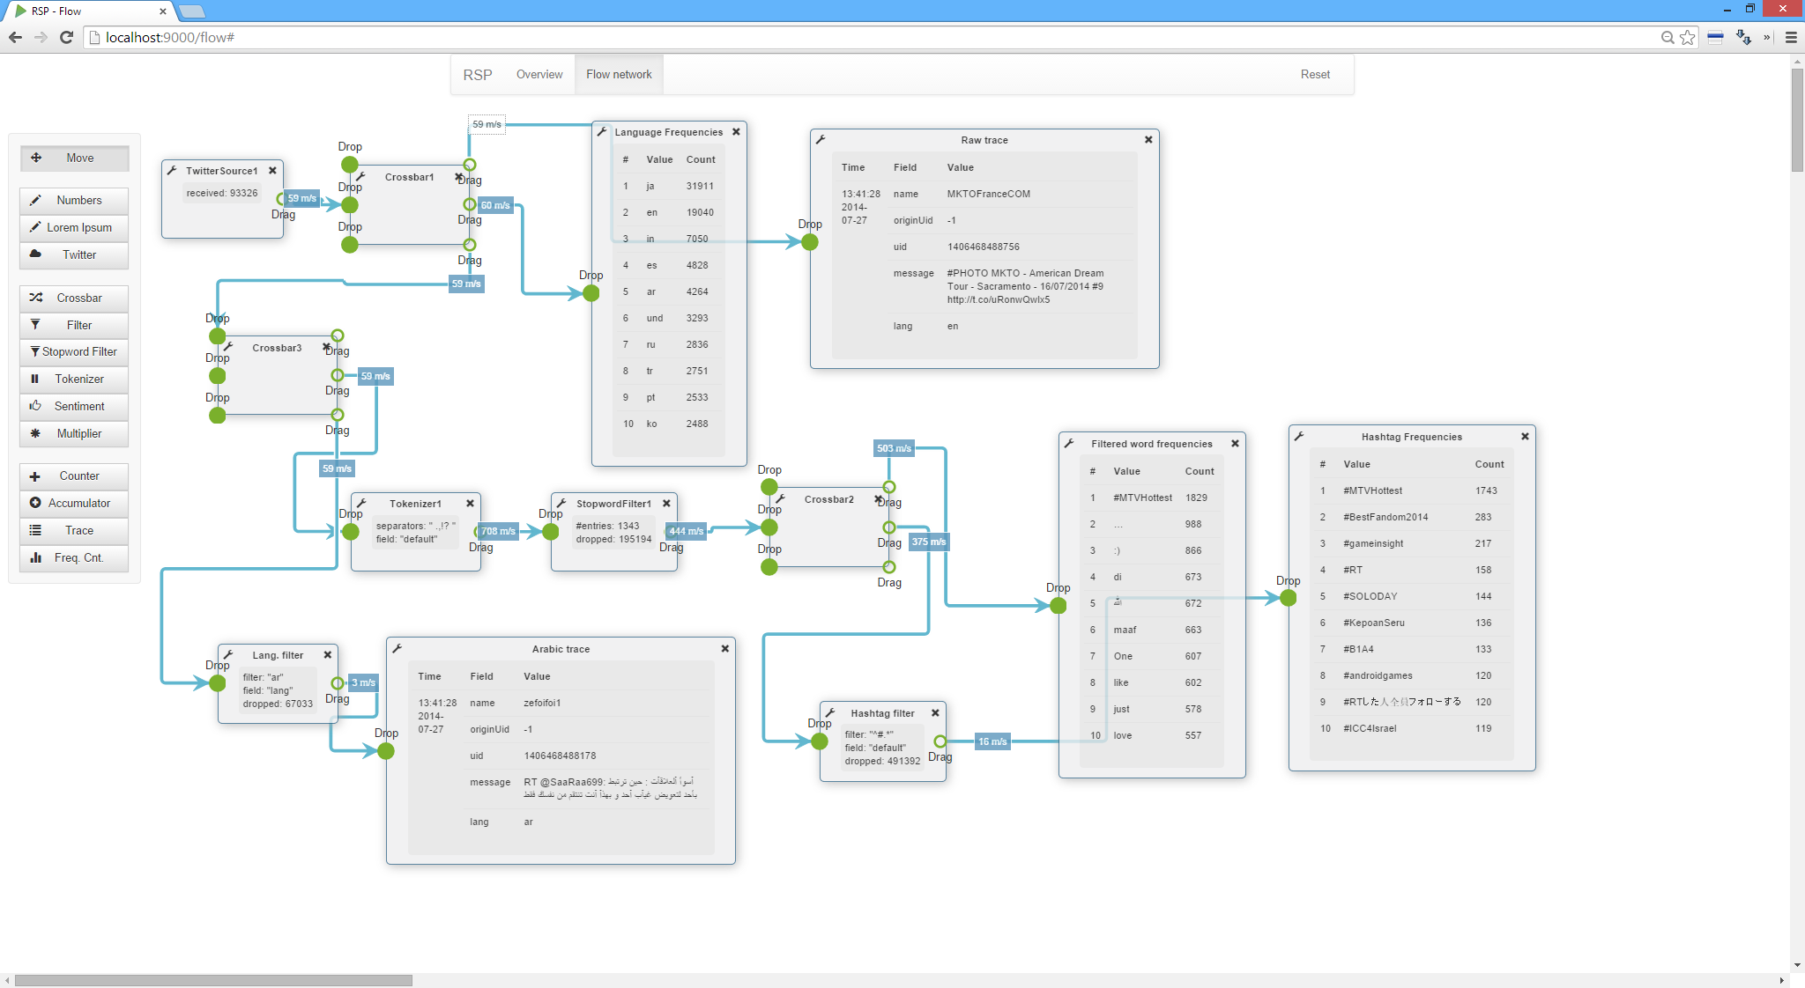Click the horizontal scrollbar thumb
Viewport: 1805px width, 988px height.
(213, 980)
